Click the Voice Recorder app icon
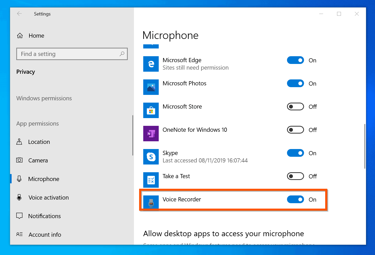This screenshot has height=255, width=375. pyautogui.click(x=151, y=203)
